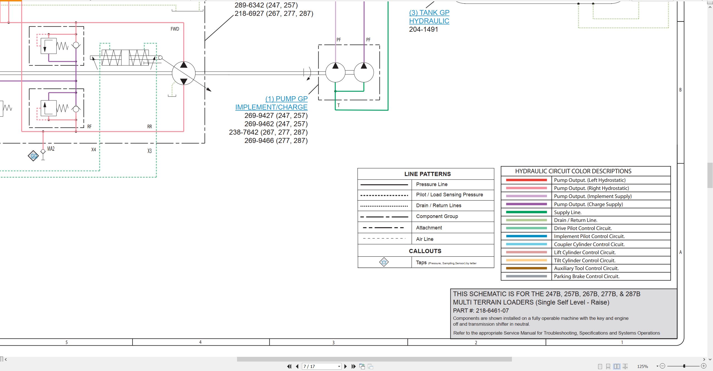
Task: Go to the previous page
Action: coord(297,366)
